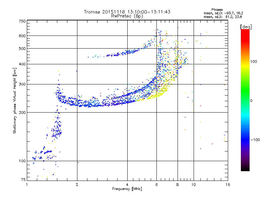Click the x-axis label '10'
Image resolution: width=268 pixels, height=201 pixels.
point(194,185)
